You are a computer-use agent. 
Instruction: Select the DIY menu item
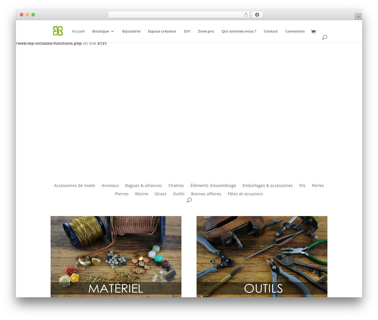pyautogui.click(x=187, y=31)
